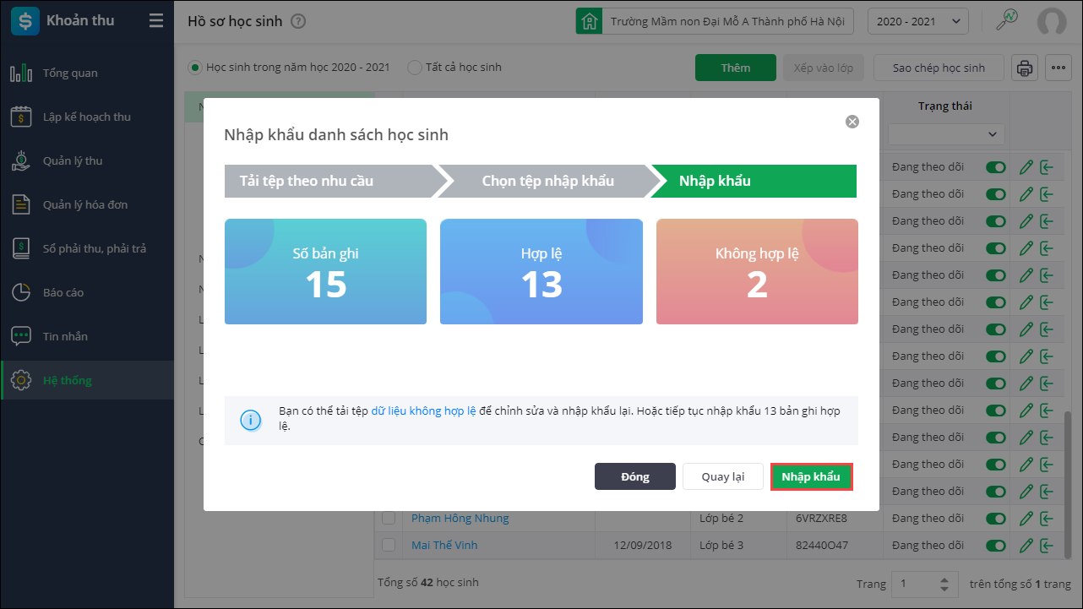The width and height of the screenshot is (1083, 609).
Task: Click the key tool icon in header
Action: 1006,20
